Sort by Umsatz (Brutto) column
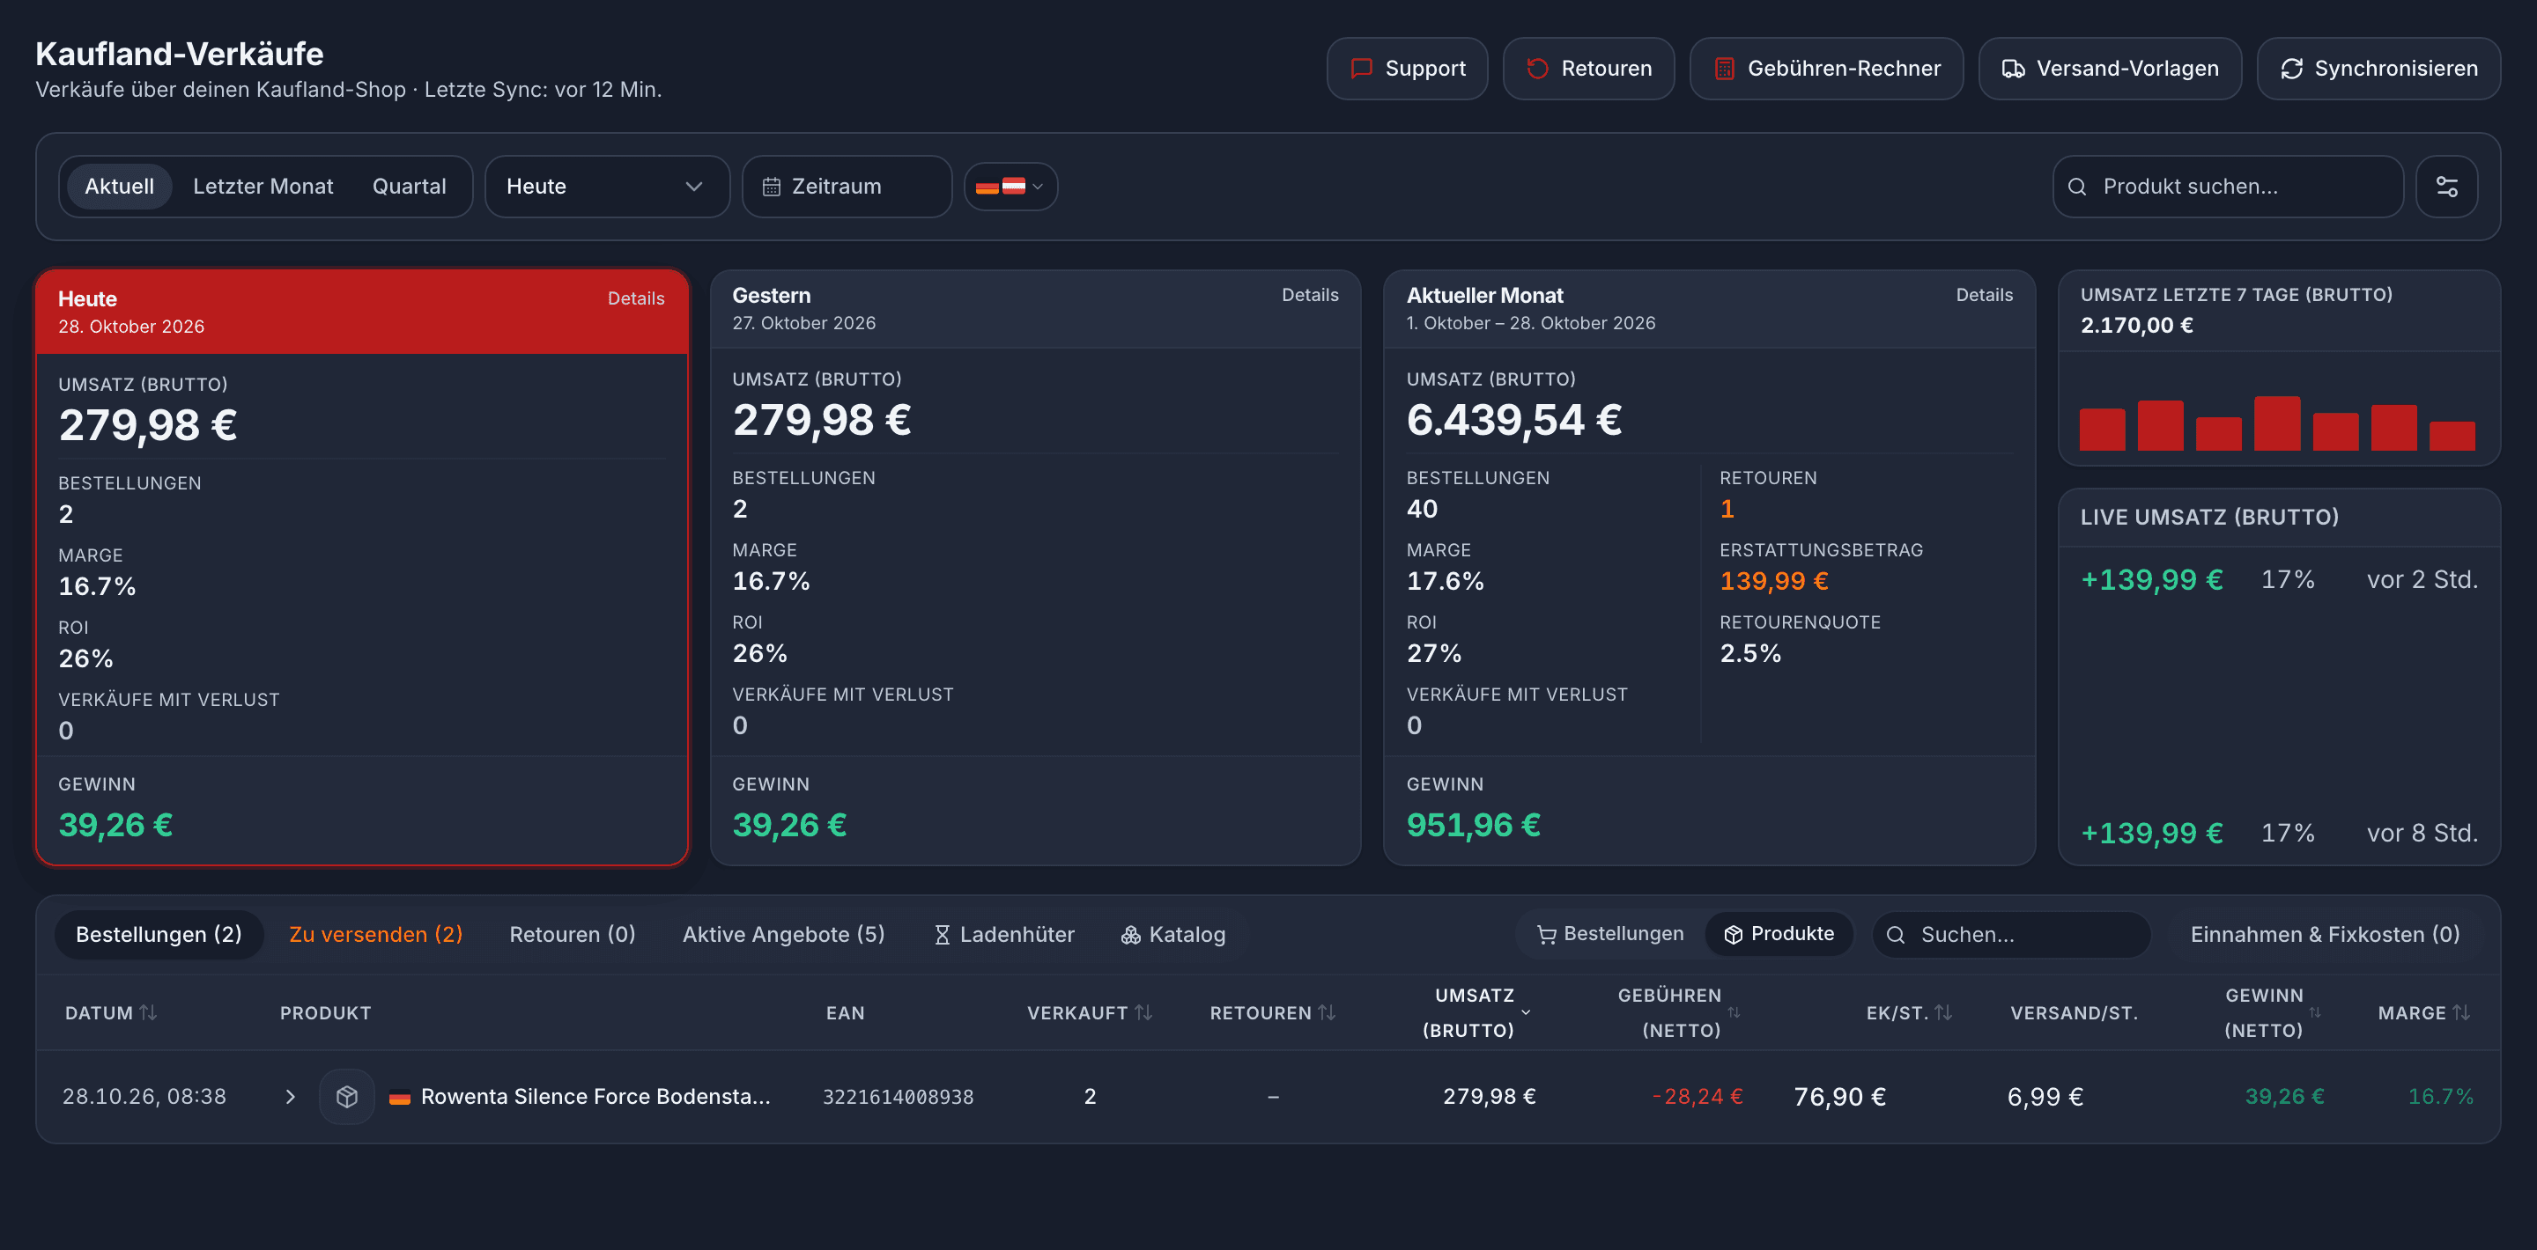The image size is (2537, 1250). point(1476,1013)
